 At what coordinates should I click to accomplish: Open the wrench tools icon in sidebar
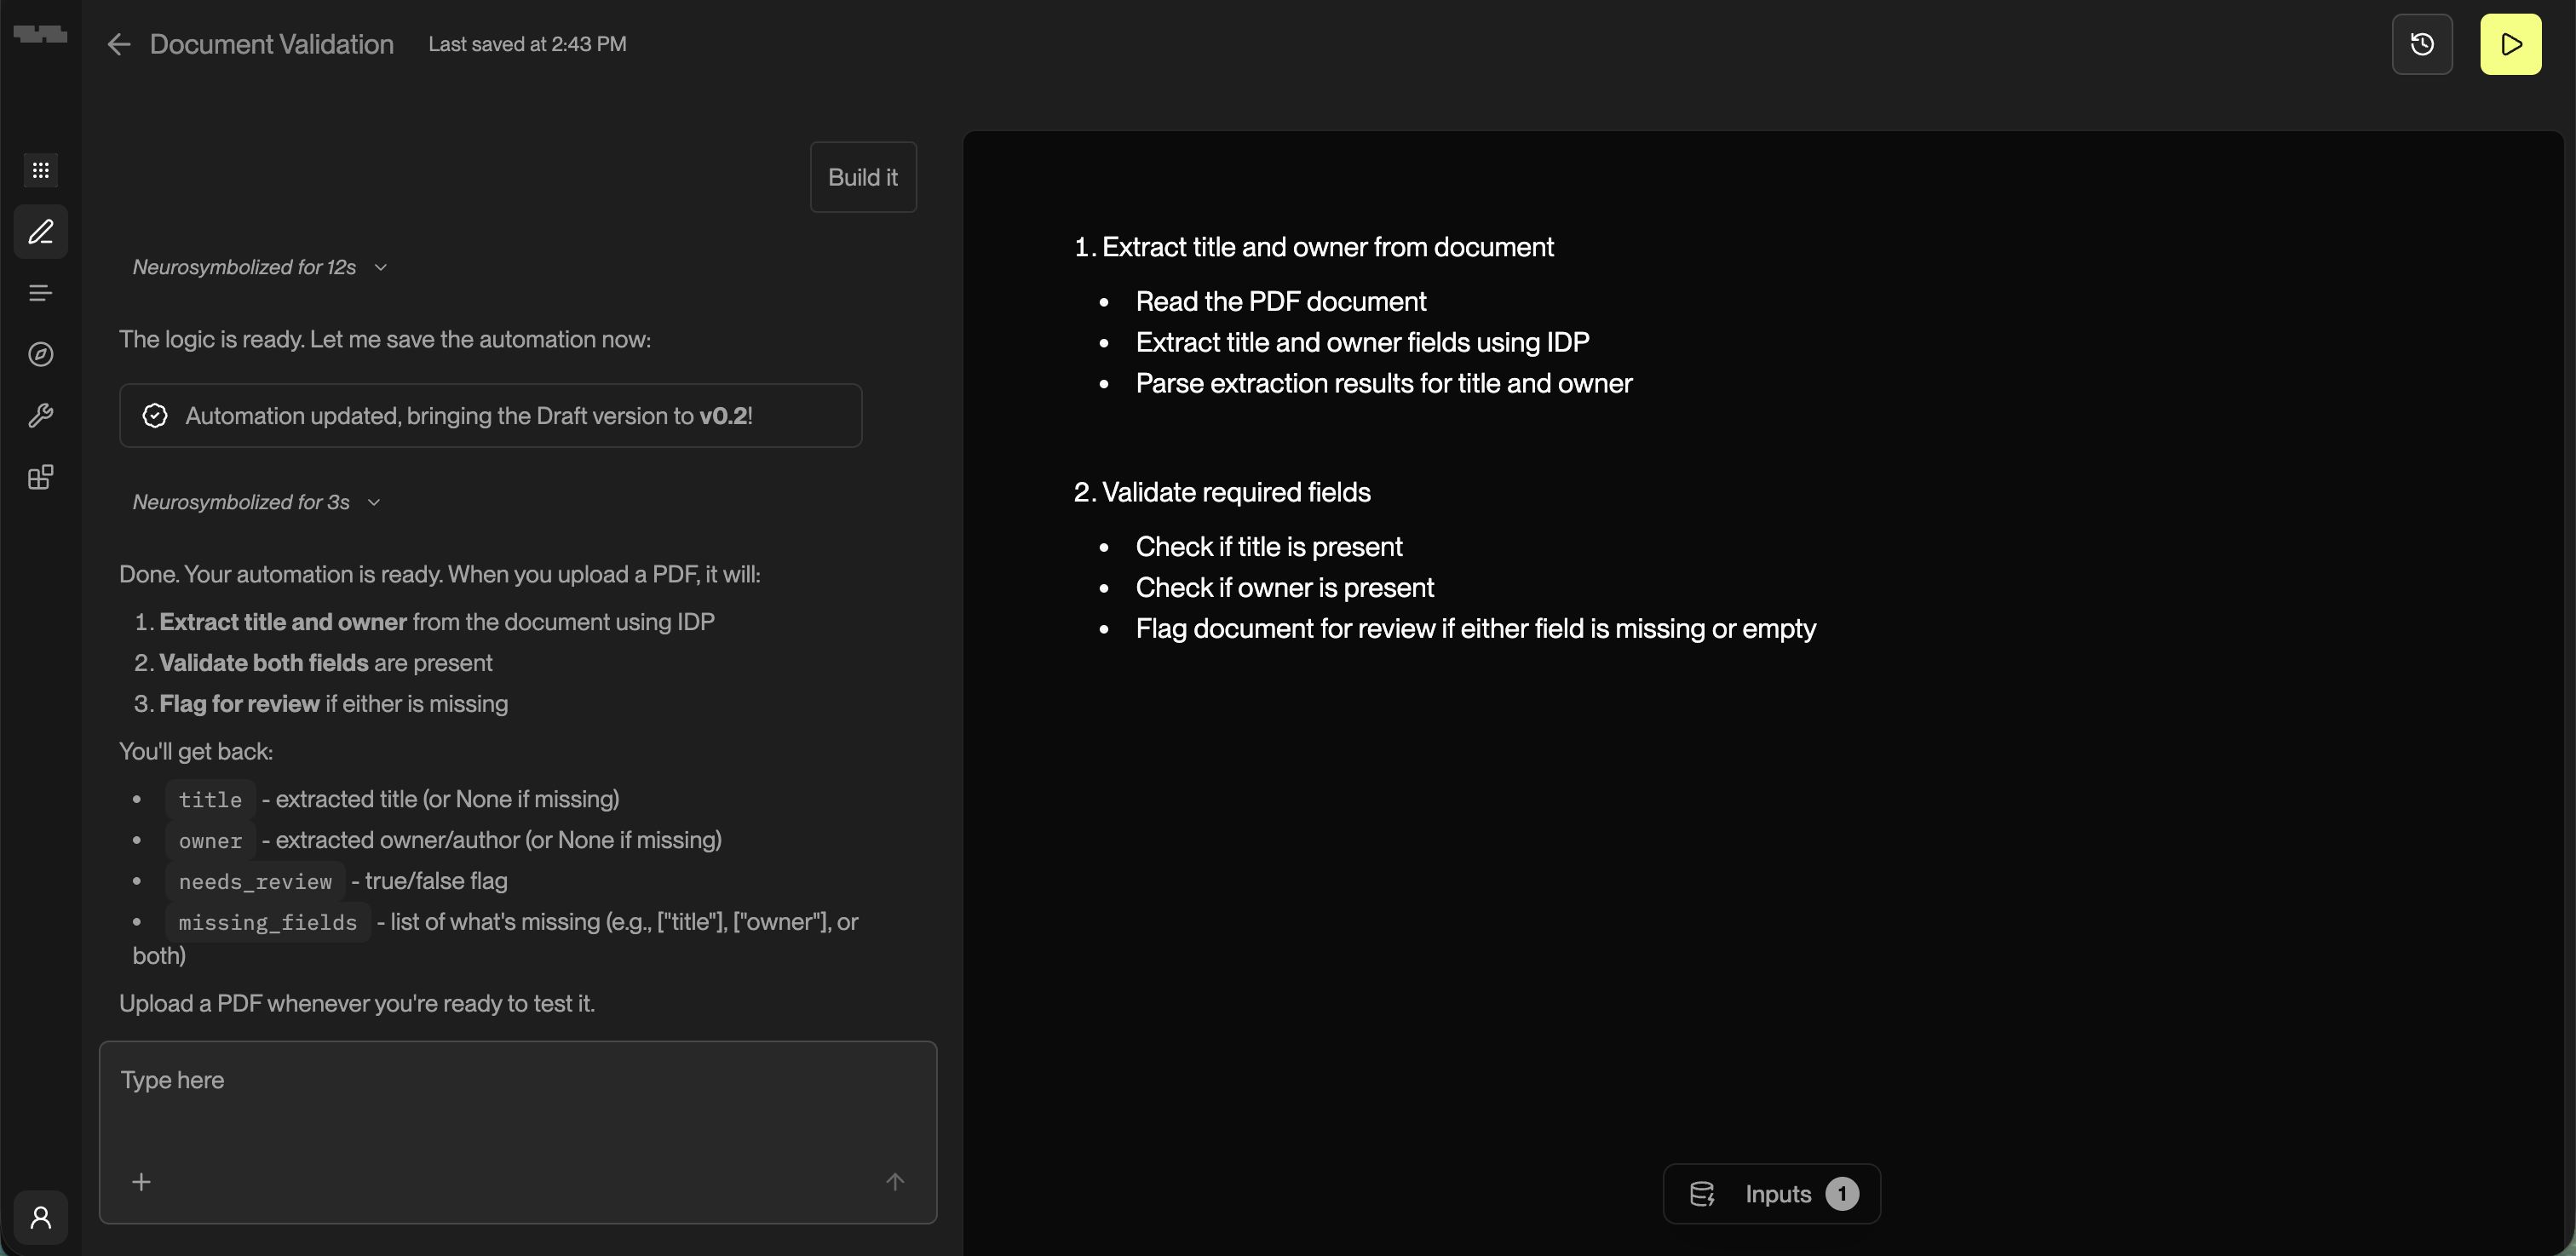pyautogui.click(x=41, y=415)
